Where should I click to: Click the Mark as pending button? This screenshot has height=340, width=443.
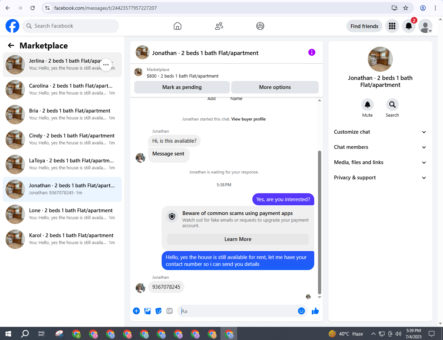(182, 87)
